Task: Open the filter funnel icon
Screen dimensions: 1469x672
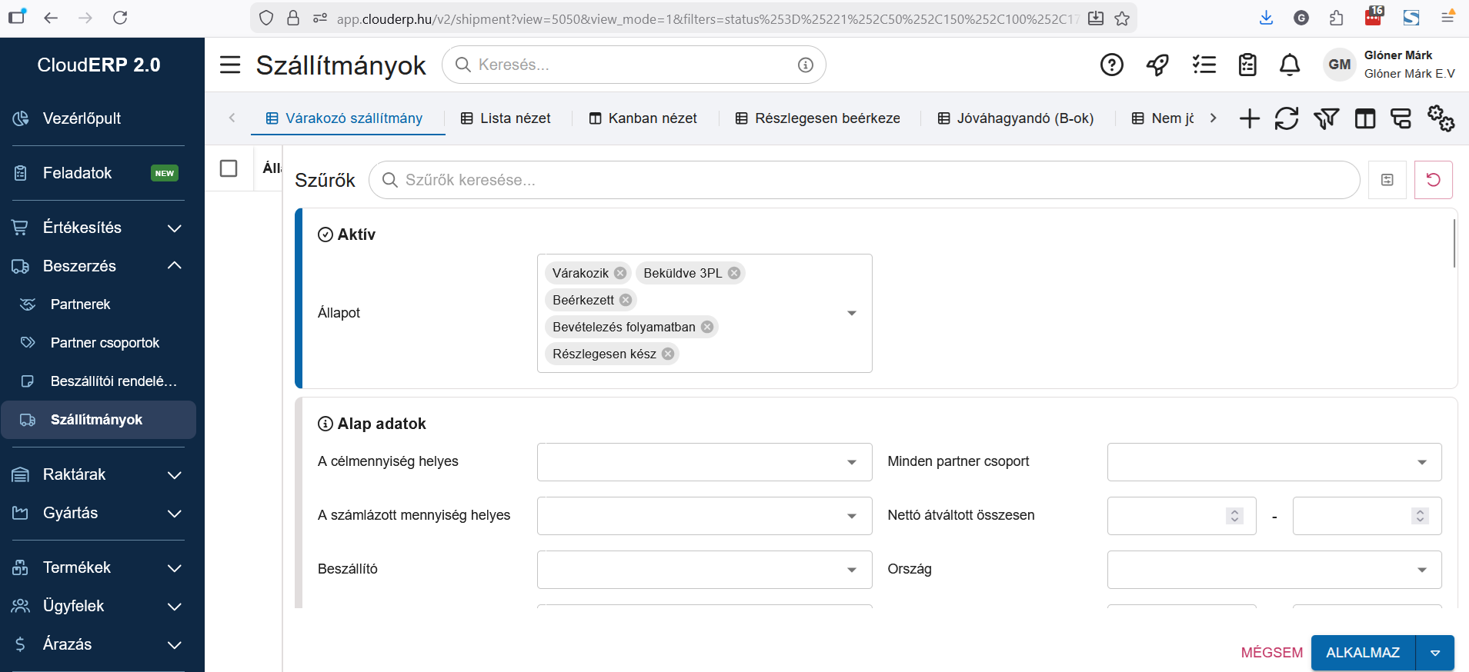Action: tap(1326, 118)
